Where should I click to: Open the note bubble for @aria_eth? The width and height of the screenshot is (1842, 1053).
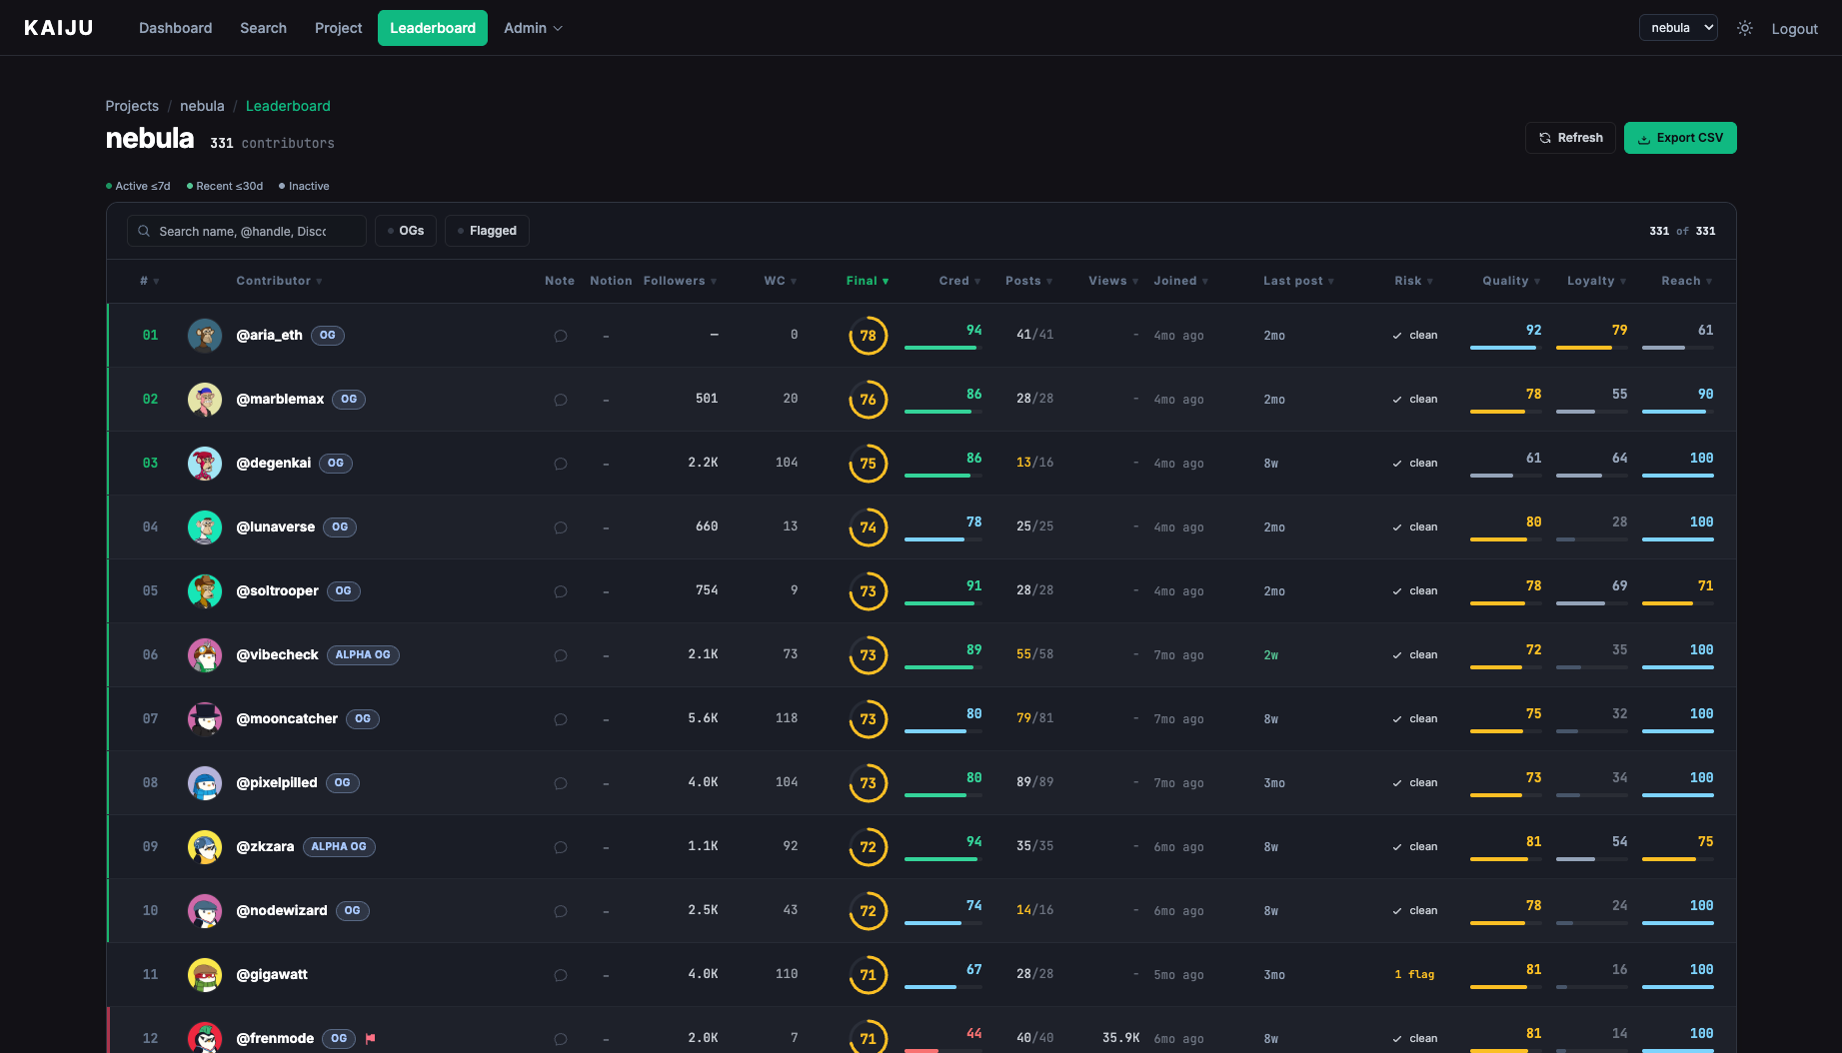click(x=561, y=336)
